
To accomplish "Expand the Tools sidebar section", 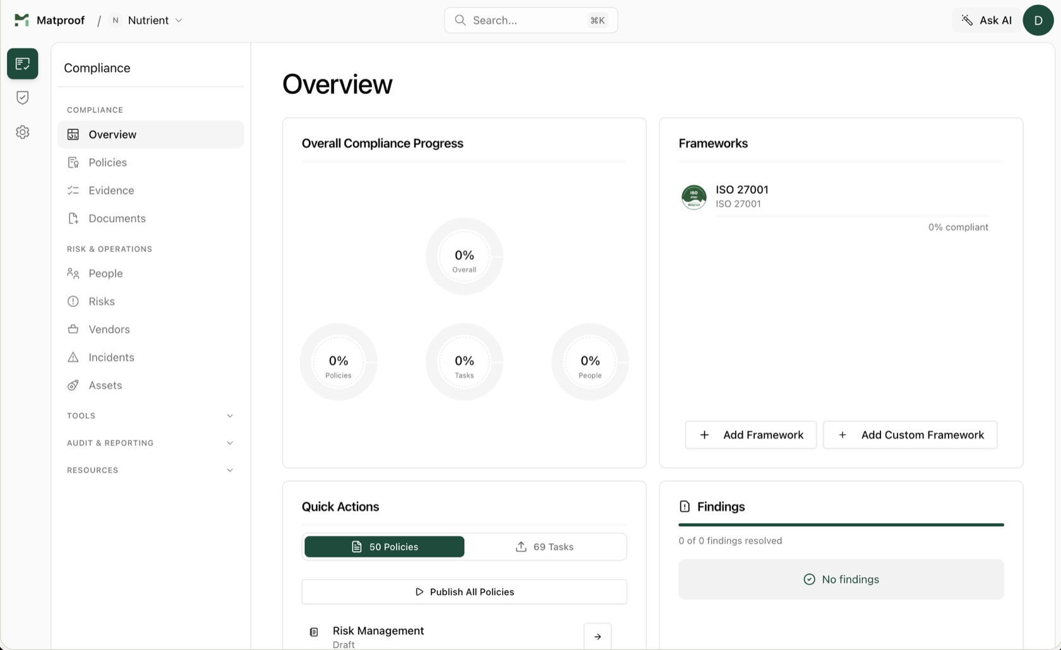I will coord(150,416).
